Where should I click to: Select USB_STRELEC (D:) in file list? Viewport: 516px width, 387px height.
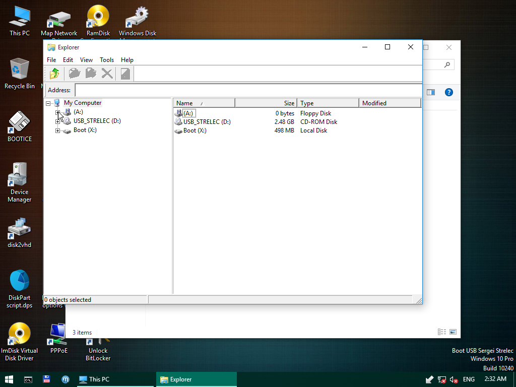[207, 122]
